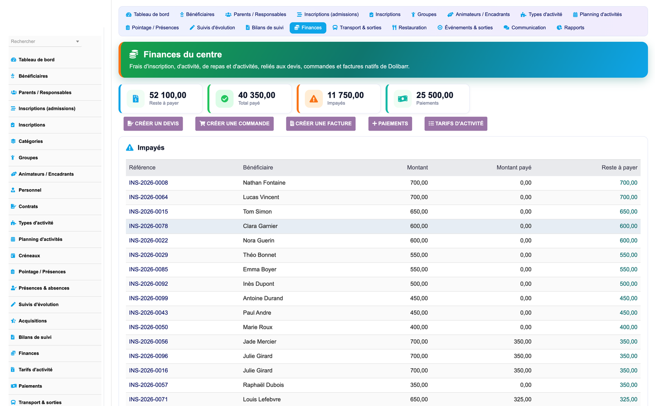
Task: Open reference INS-2026-0071 link
Action: 148,400
